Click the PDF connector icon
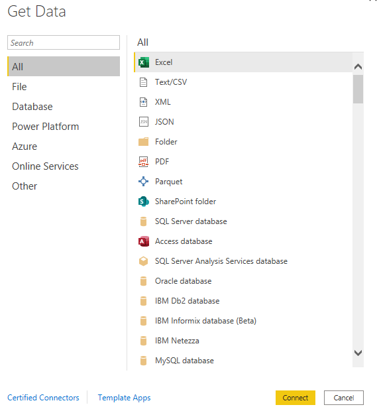This screenshot has height=409, width=379. click(143, 162)
